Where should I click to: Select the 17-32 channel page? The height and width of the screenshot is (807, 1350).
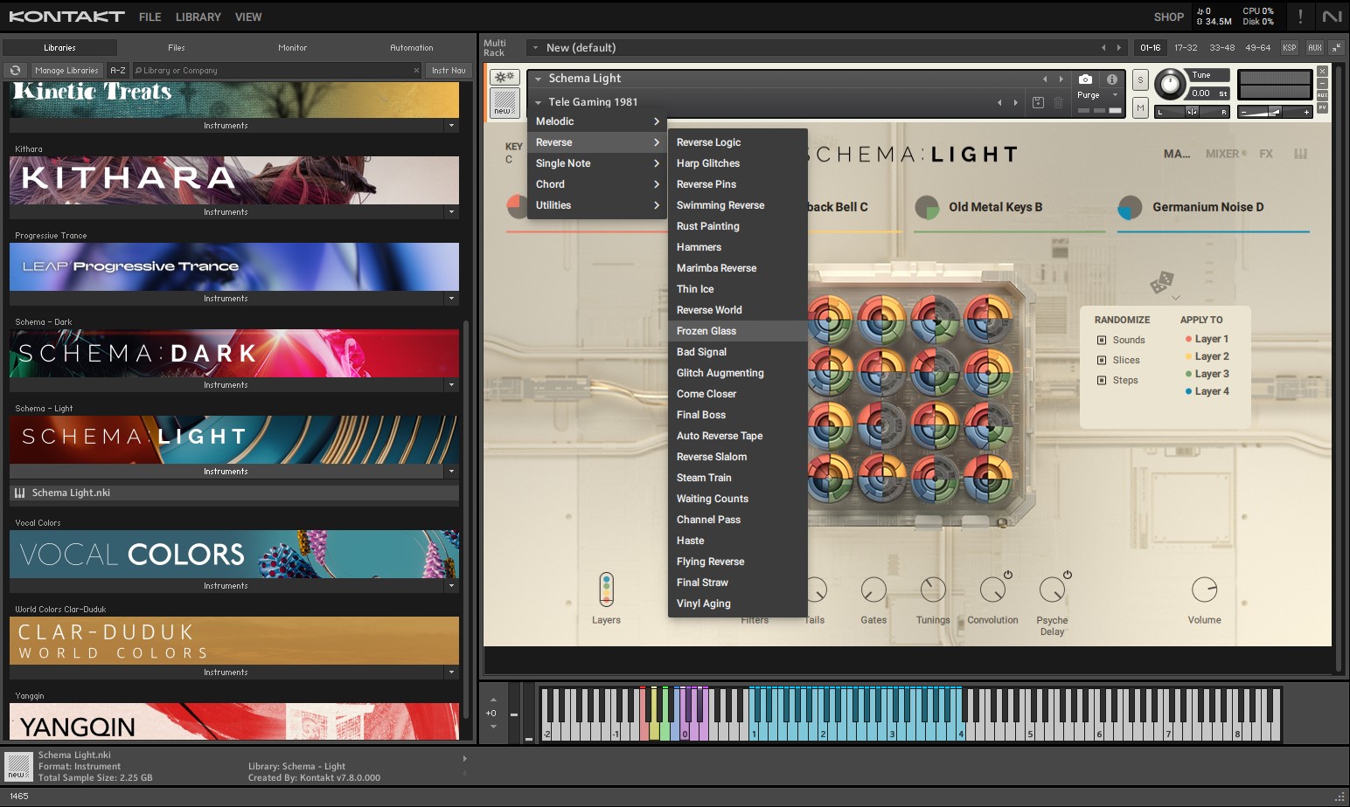point(1186,48)
